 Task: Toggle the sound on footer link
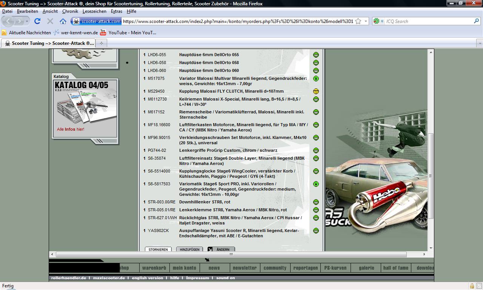[x=226, y=278]
